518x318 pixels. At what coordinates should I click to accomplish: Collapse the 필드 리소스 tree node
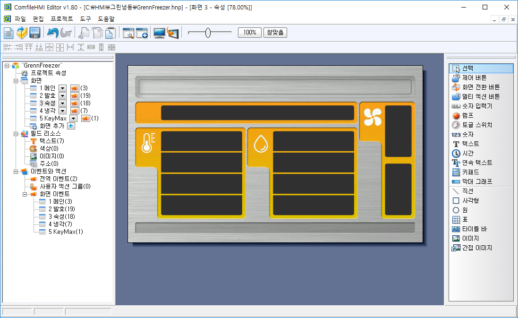(16, 133)
